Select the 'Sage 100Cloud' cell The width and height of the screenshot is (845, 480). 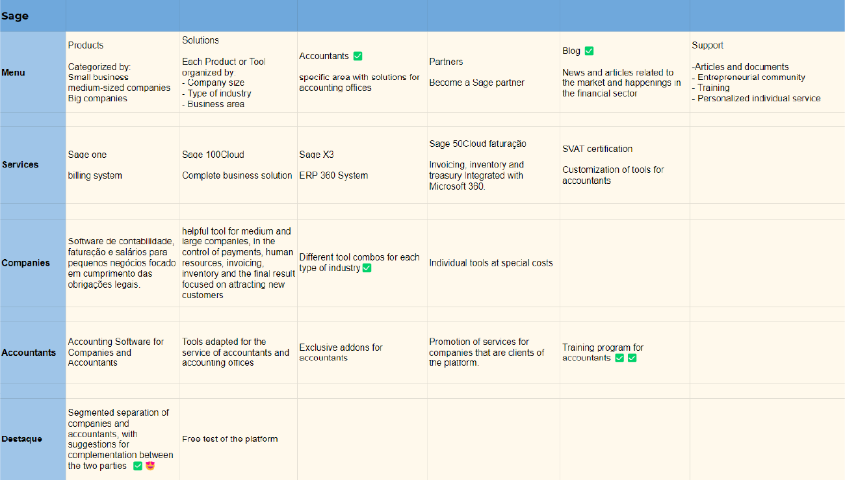[239, 165]
